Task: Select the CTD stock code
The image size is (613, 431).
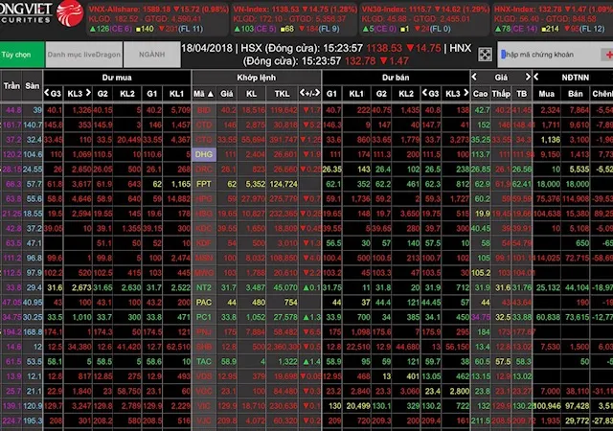Action: point(204,125)
